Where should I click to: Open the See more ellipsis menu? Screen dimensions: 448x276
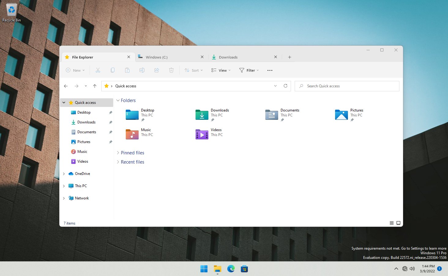pos(270,70)
